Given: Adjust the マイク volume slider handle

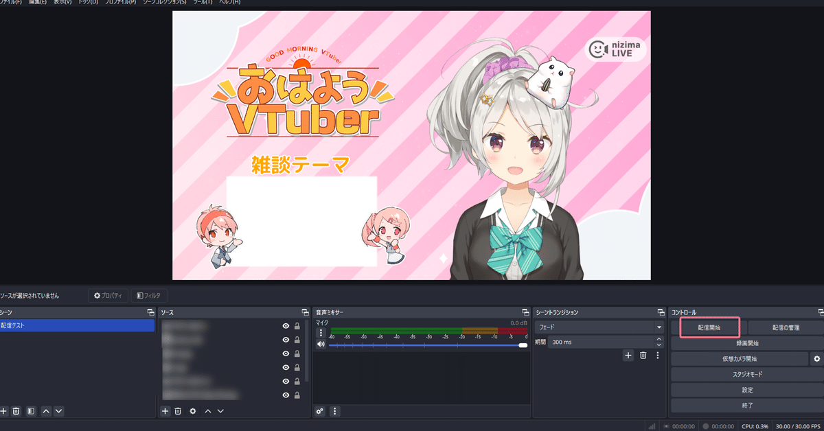Looking at the screenshot, I should tap(523, 345).
